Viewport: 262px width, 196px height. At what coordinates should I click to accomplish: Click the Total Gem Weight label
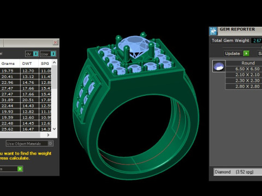coord(230,40)
